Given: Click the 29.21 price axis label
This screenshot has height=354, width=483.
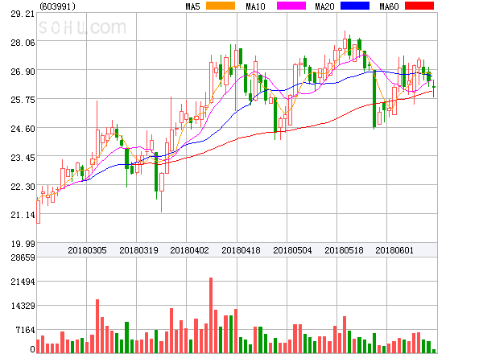Looking at the screenshot, I should pyautogui.click(x=23, y=14).
